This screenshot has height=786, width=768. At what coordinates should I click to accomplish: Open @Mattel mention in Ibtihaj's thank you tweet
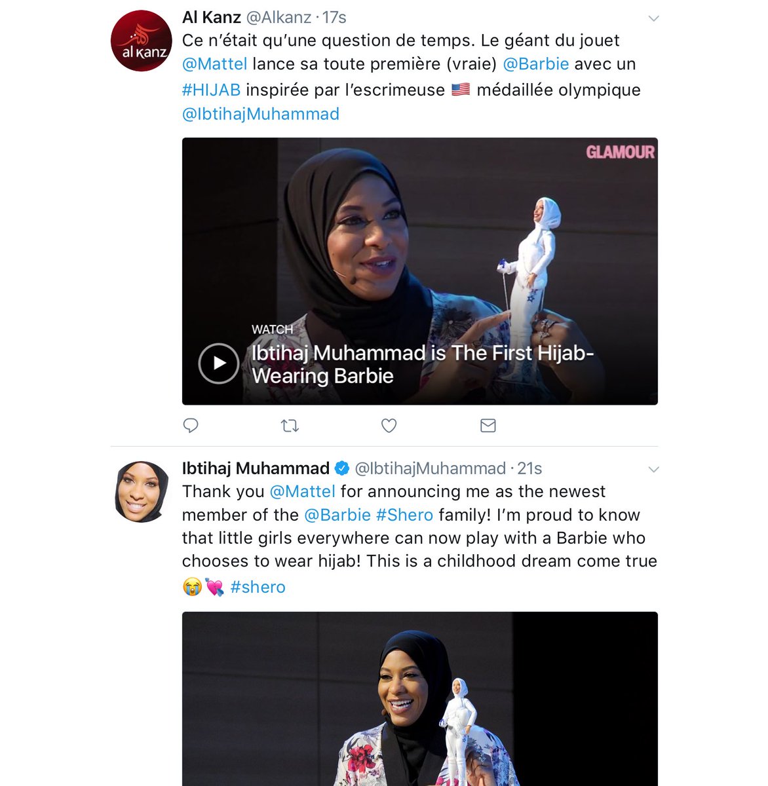click(x=303, y=491)
